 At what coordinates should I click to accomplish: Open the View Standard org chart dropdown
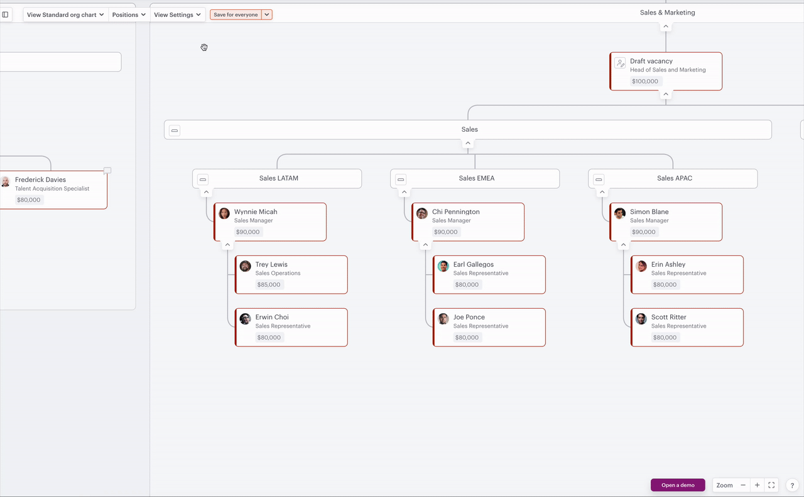tap(65, 14)
